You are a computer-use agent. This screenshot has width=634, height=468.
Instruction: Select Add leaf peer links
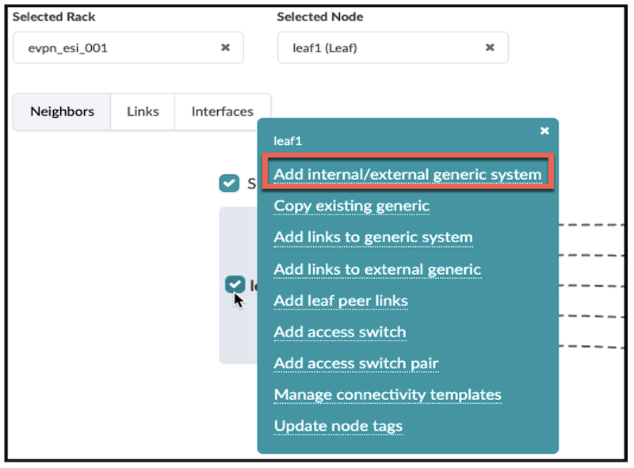(341, 300)
